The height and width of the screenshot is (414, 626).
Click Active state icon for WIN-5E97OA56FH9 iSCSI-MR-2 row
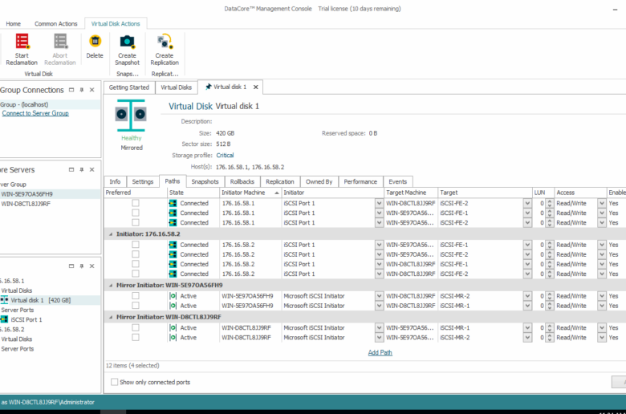click(x=173, y=296)
